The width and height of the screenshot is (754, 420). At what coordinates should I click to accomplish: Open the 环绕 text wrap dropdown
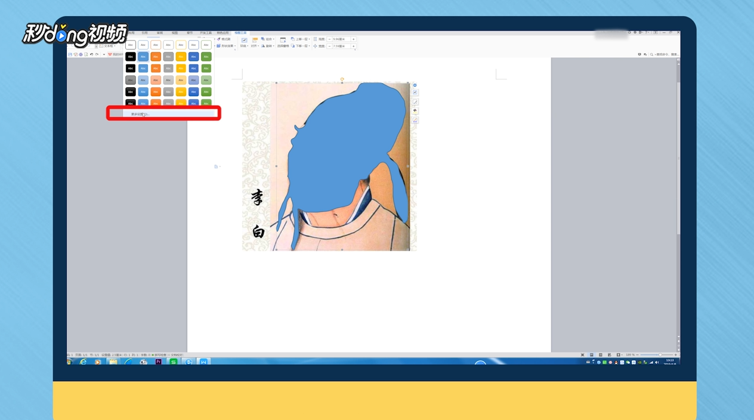pyautogui.click(x=244, y=46)
